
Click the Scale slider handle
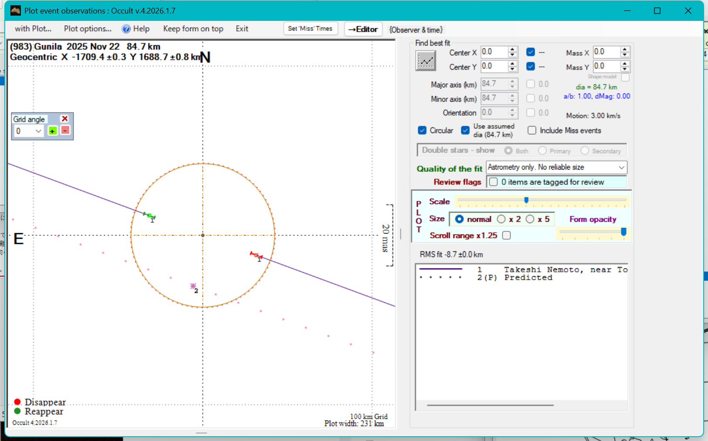526,200
